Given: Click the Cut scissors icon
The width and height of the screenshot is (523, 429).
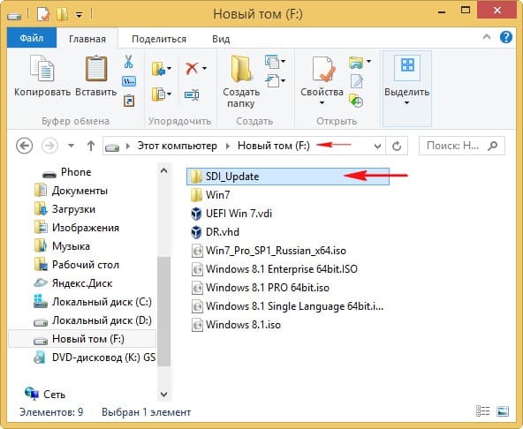Looking at the screenshot, I should click(128, 62).
